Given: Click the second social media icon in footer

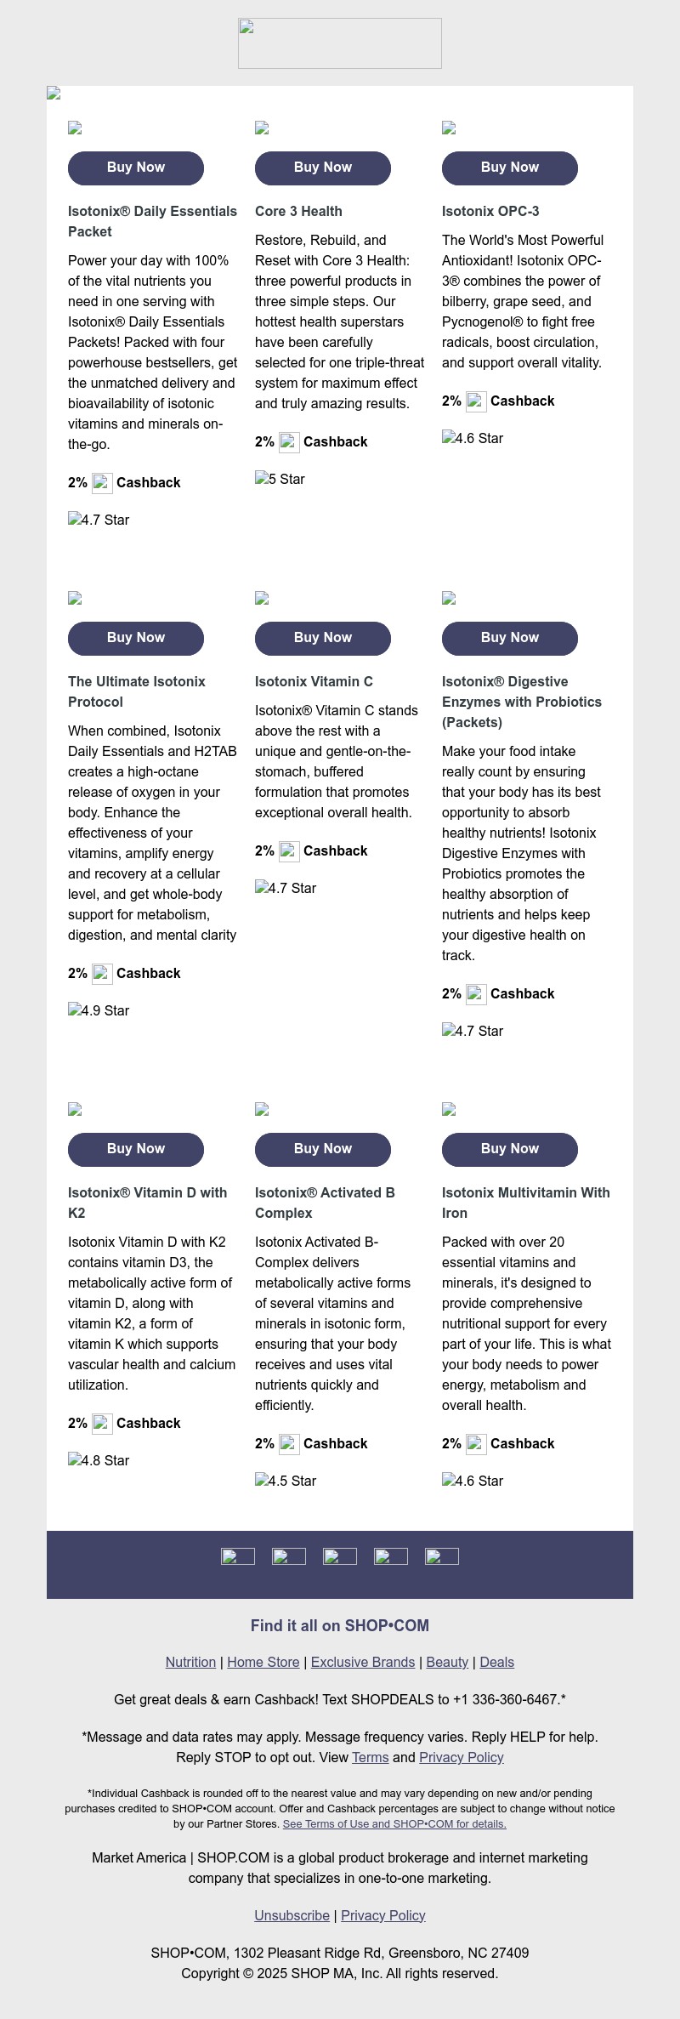Looking at the screenshot, I should click(x=288, y=1556).
